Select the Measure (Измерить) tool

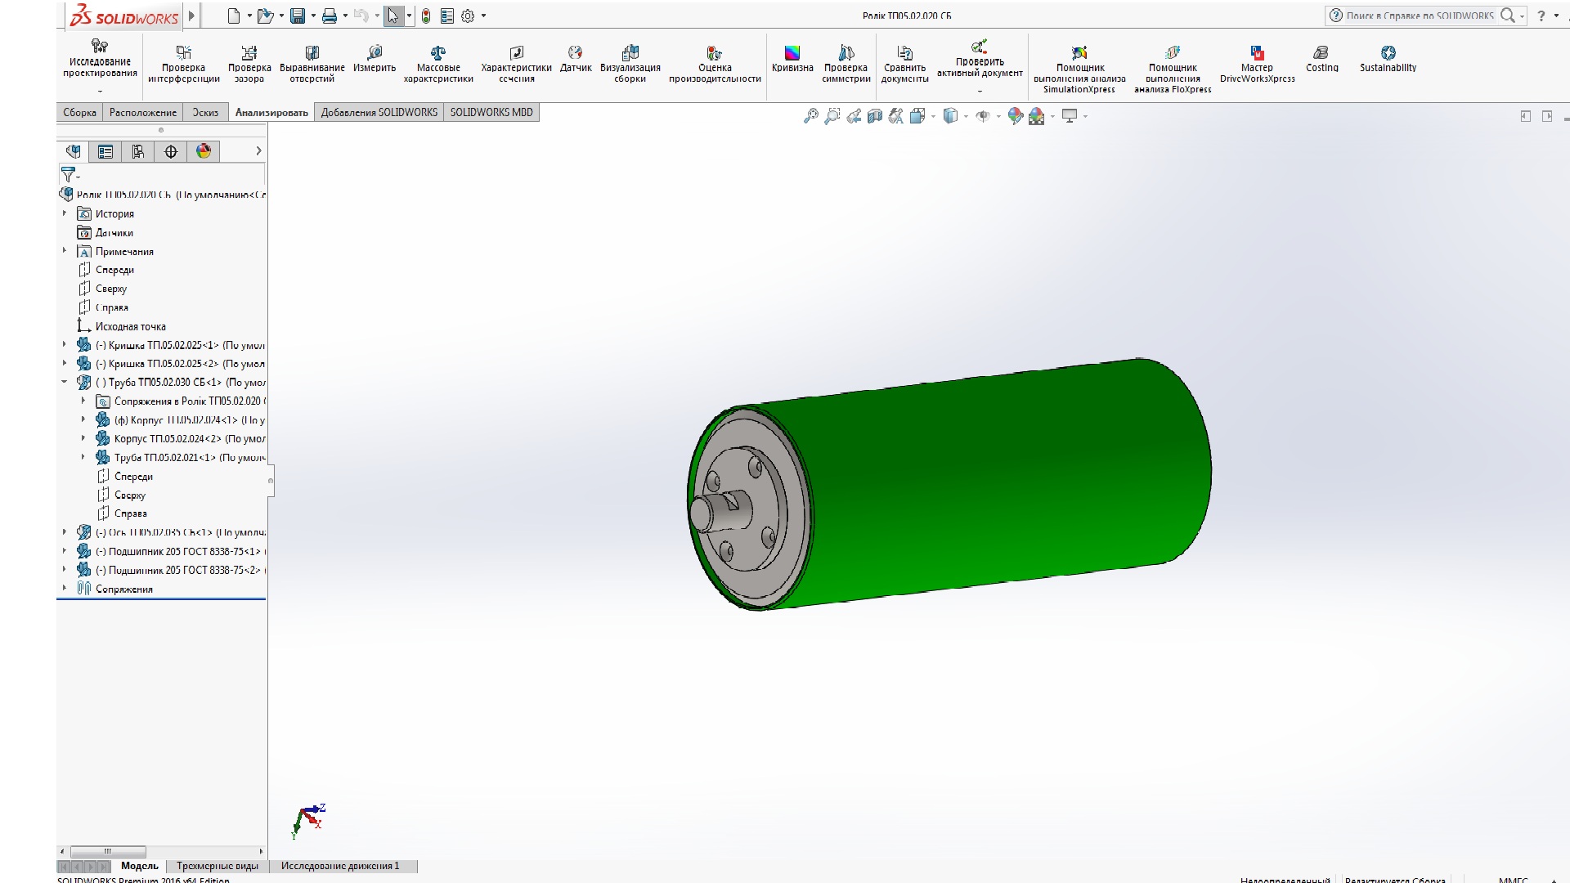(375, 59)
